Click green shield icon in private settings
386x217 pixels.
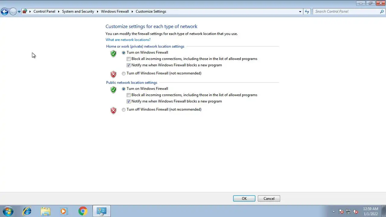point(113,54)
